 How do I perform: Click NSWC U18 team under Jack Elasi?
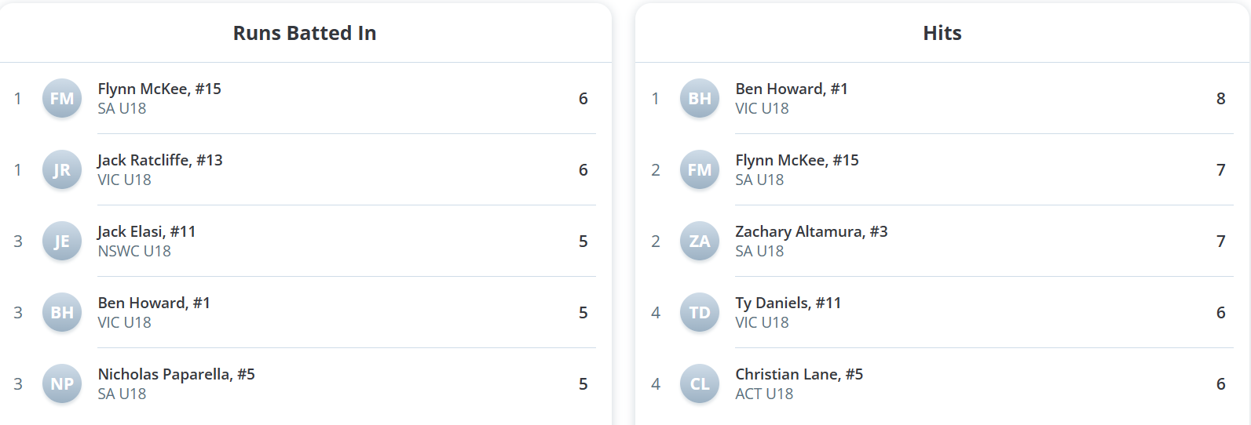pos(134,252)
